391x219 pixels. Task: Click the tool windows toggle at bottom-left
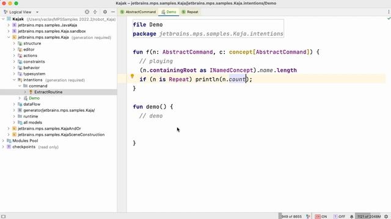coord(3,217)
